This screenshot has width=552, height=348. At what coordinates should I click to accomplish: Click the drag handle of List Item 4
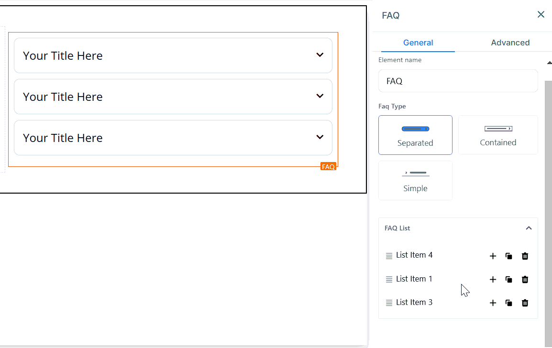click(x=389, y=256)
